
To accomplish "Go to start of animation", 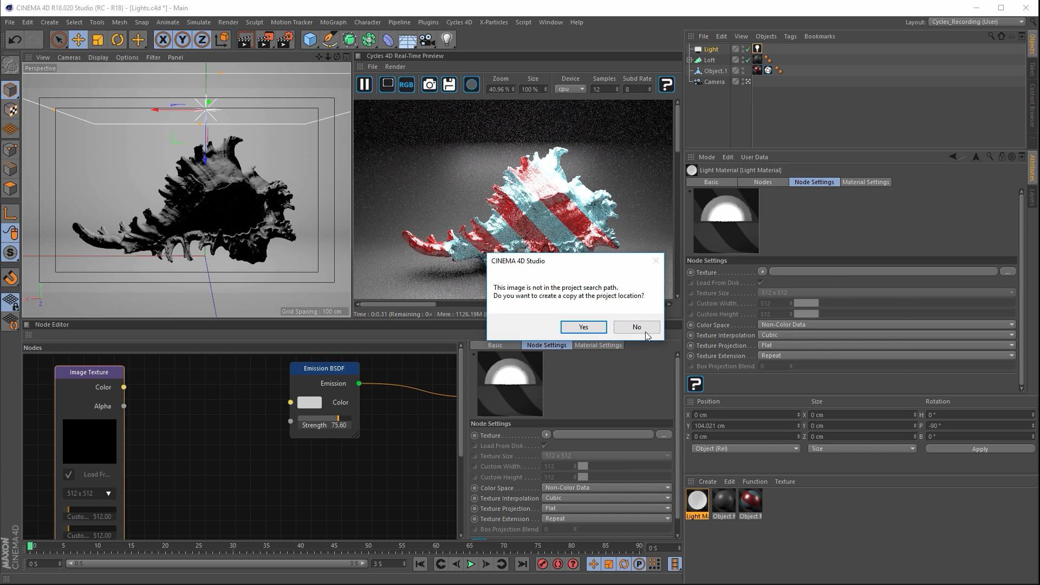I will [420, 564].
